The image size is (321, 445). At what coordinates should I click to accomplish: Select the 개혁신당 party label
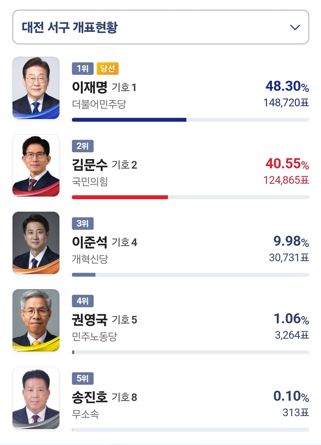point(90,259)
